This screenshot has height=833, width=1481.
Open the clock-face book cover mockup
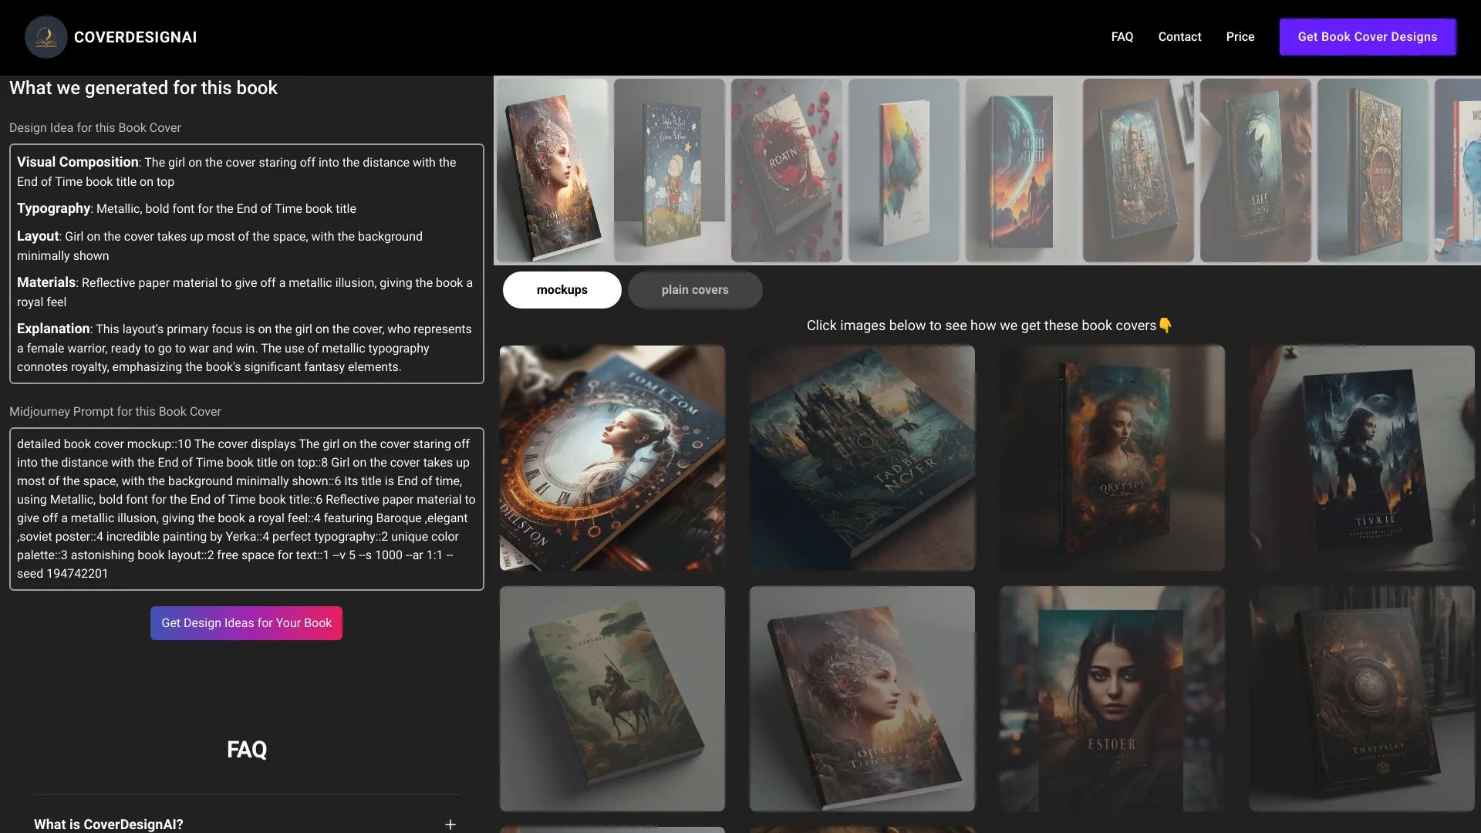(612, 457)
